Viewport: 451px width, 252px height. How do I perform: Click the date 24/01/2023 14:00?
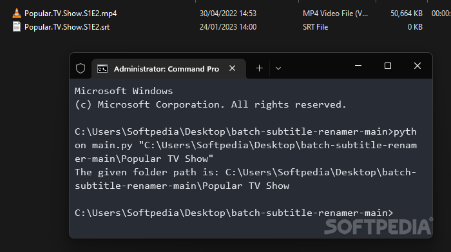228,27
